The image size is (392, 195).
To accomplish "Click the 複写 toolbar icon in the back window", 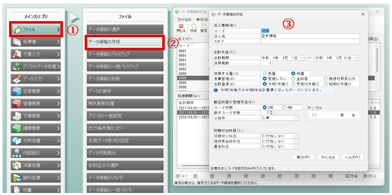I will (x=204, y=28).
